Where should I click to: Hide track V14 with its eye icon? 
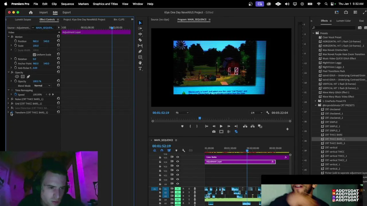point(177,162)
